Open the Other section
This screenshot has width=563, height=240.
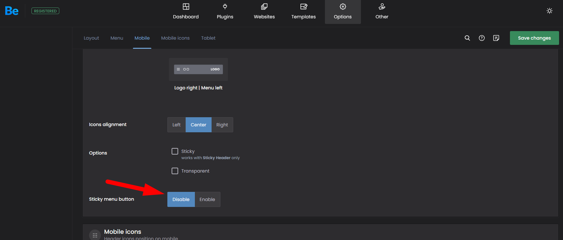pyautogui.click(x=382, y=12)
